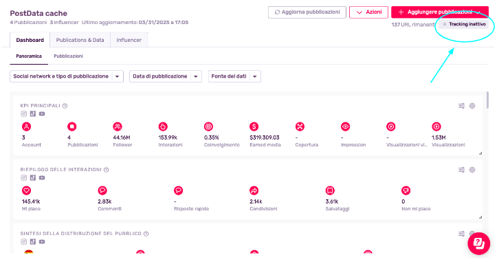This screenshot has height=264, width=499.
Task: Click the 153.99k Interazioni value
Action: click(168, 137)
